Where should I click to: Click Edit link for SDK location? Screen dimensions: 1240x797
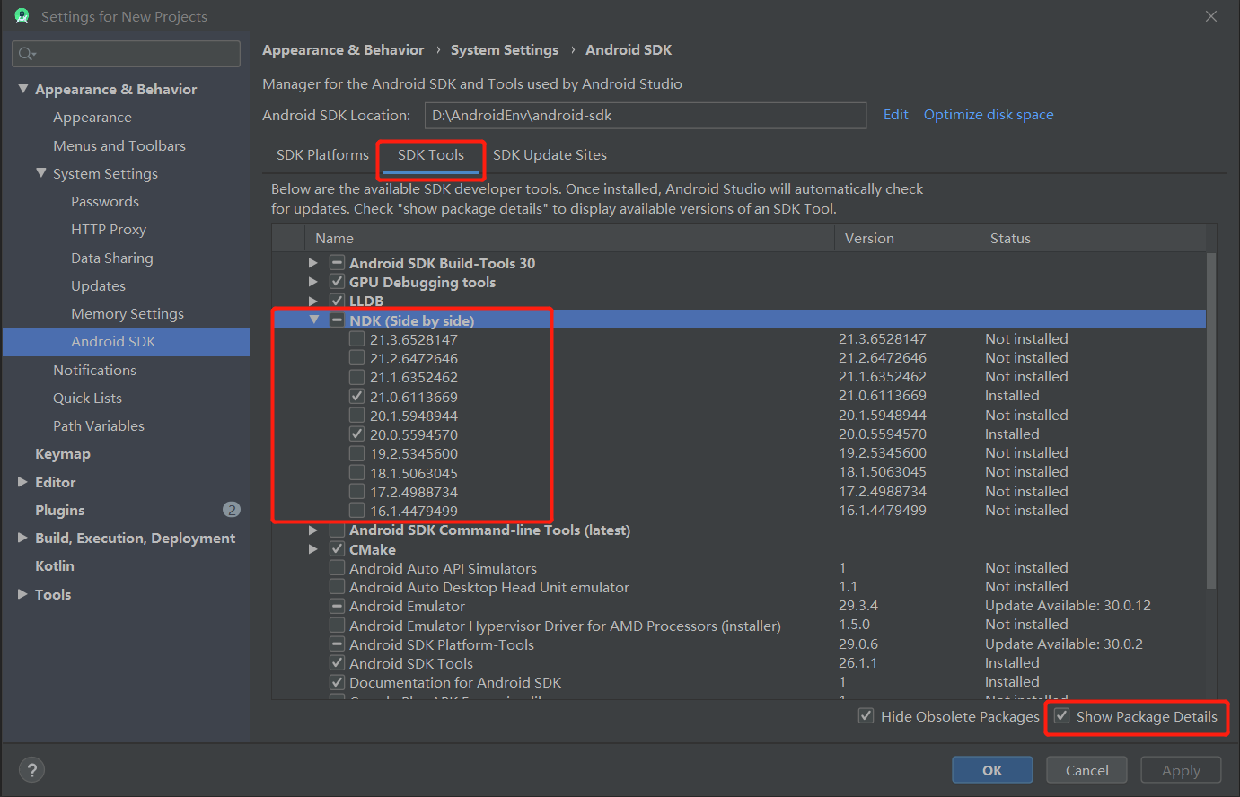(x=896, y=115)
